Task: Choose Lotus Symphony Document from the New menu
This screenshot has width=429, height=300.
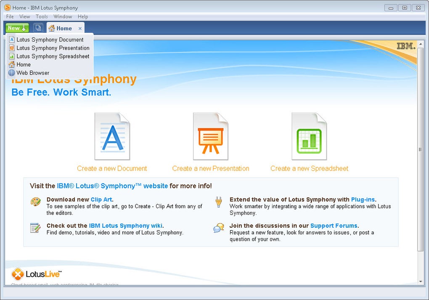Action: (x=50, y=39)
